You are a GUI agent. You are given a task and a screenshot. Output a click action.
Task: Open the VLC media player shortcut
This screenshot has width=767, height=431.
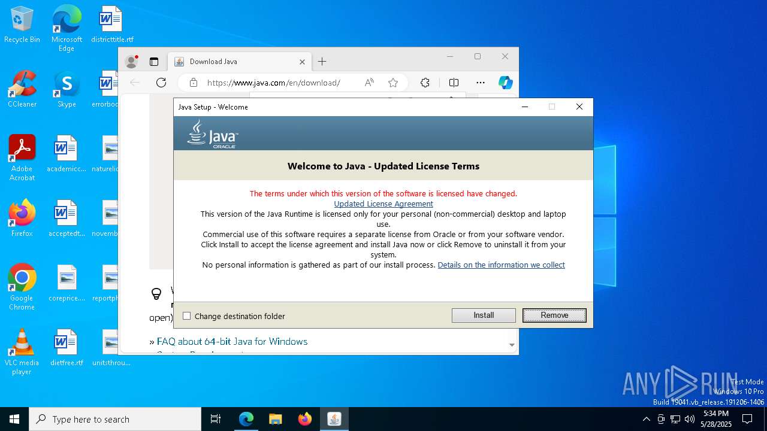[22, 352]
